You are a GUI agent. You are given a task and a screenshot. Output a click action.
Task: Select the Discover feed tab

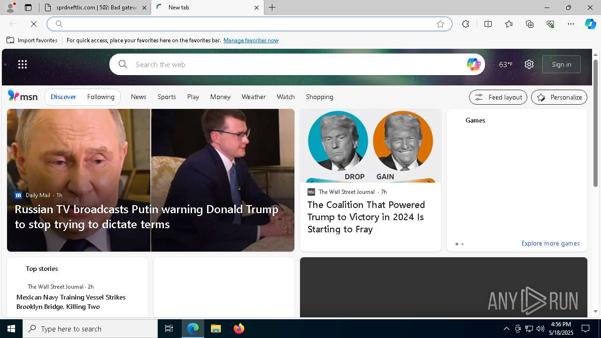63,97
